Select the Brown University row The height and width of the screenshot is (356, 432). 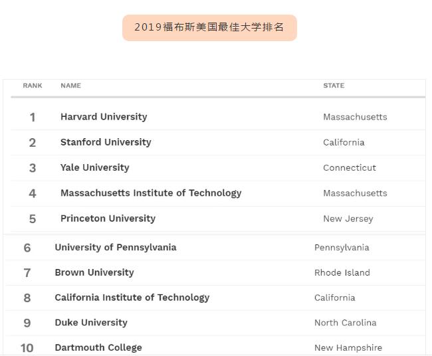pyautogui.click(x=94, y=272)
